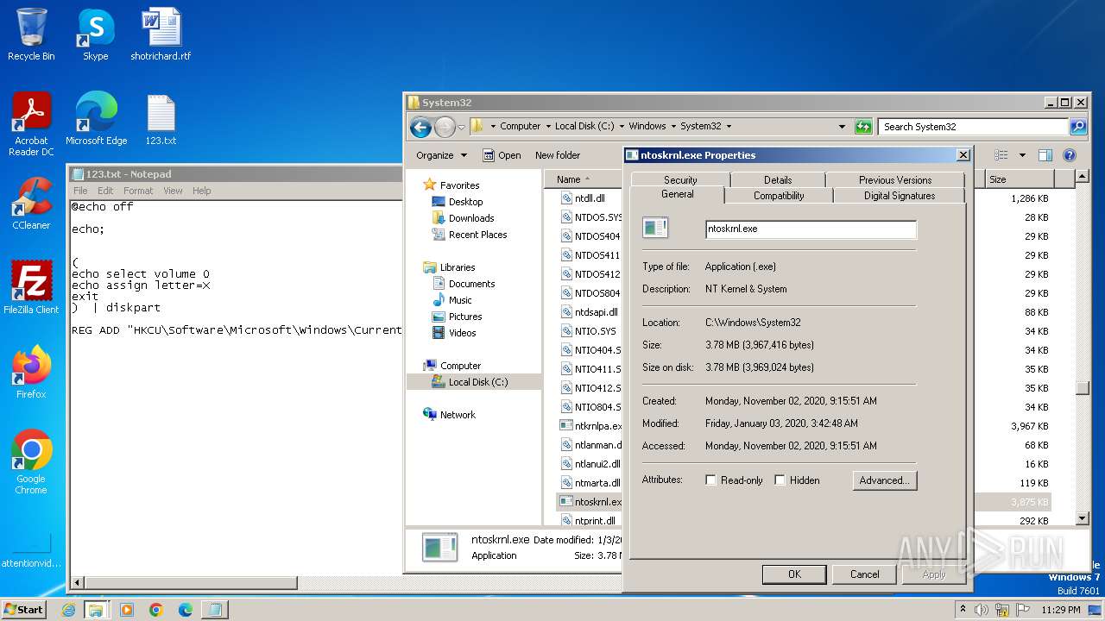
Task: Click the Explorer Back arrow button
Action: click(x=420, y=128)
